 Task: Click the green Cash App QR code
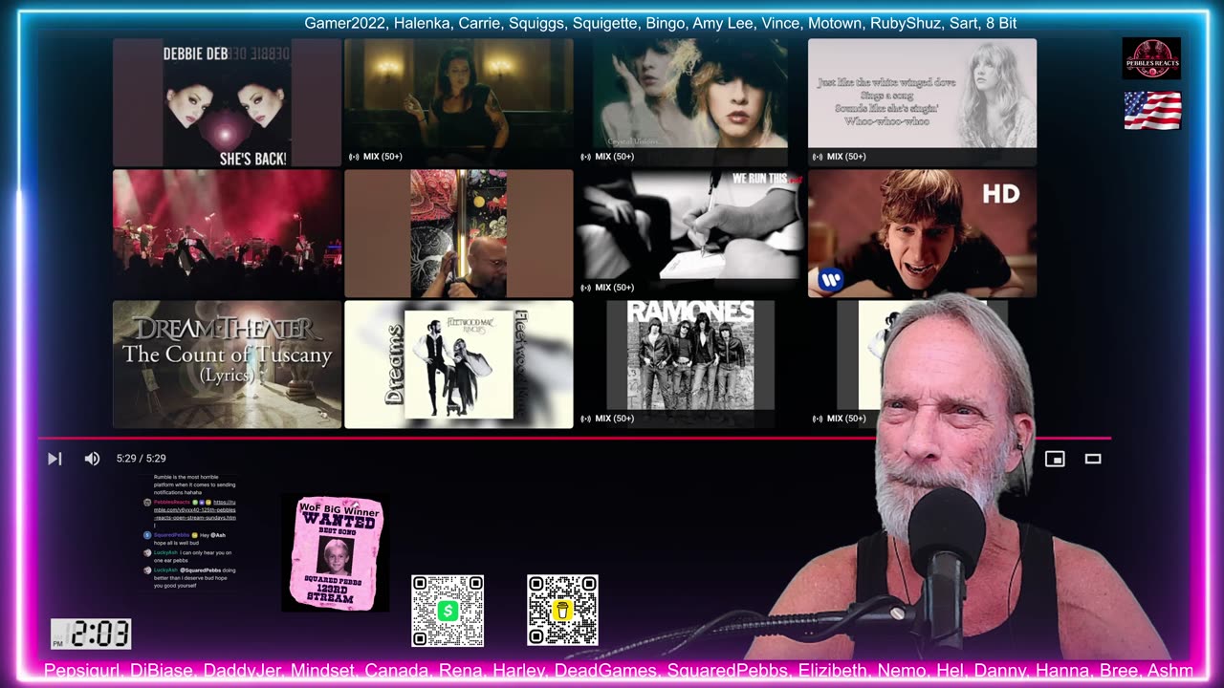click(448, 611)
